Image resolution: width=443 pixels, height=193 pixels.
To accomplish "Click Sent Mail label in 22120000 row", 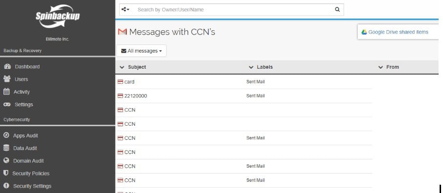I will click(x=255, y=96).
